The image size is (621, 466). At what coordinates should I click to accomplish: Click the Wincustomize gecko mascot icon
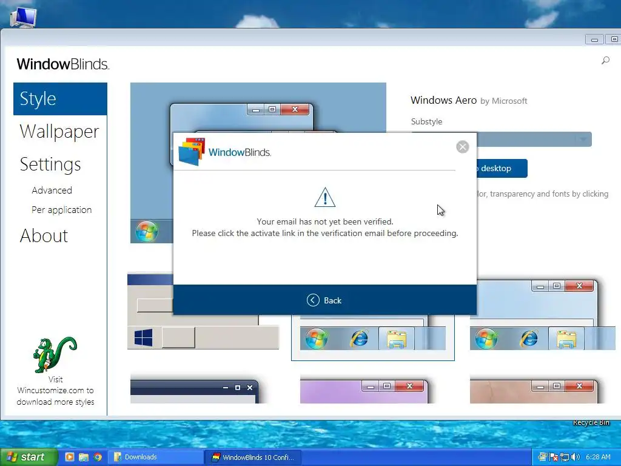click(x=55, y=354)
